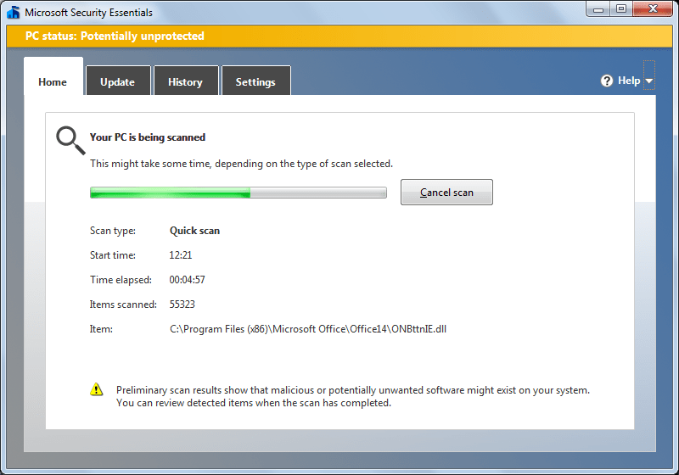The width and height of the screenshot is (679, 475).
Task: Click the Help question mark icon
Action: 607,81
